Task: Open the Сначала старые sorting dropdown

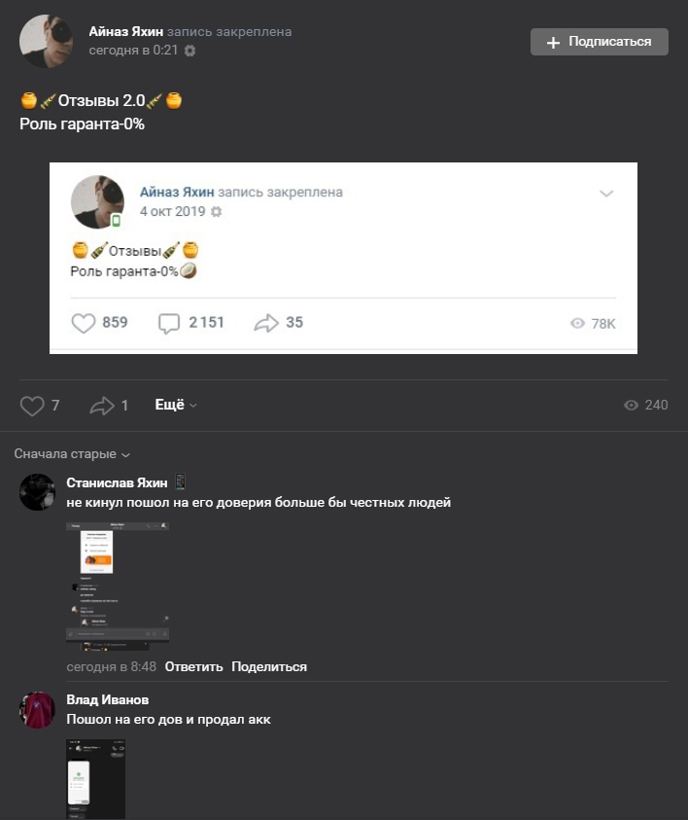Action: point(72,454)
